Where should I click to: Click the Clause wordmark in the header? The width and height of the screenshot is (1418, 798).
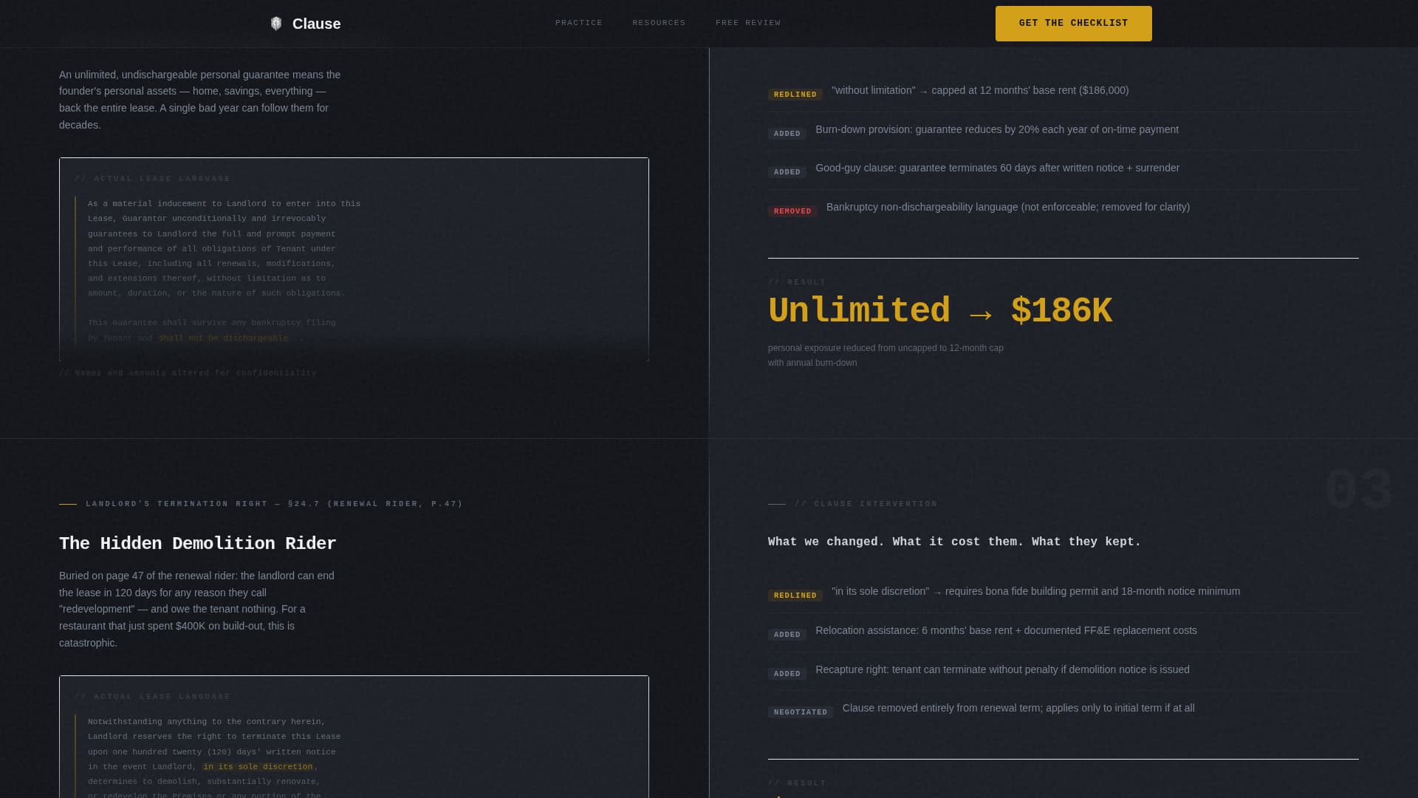tap(316, 23)
